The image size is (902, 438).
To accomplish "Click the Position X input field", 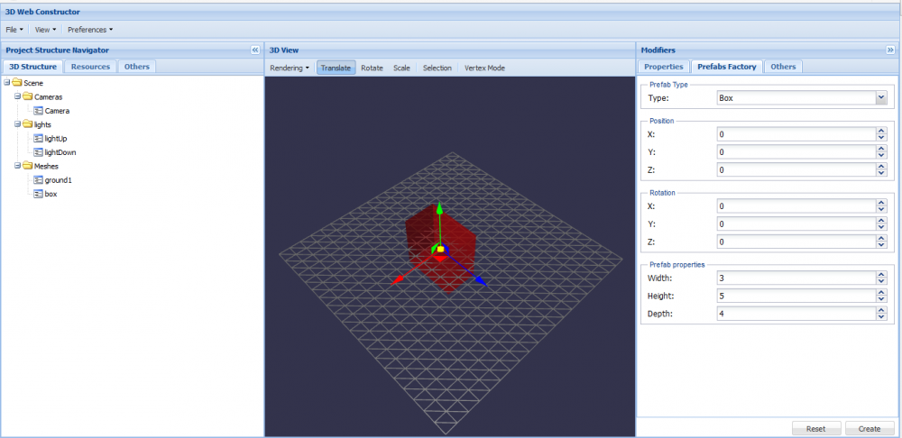I will [x=796, y=134].
